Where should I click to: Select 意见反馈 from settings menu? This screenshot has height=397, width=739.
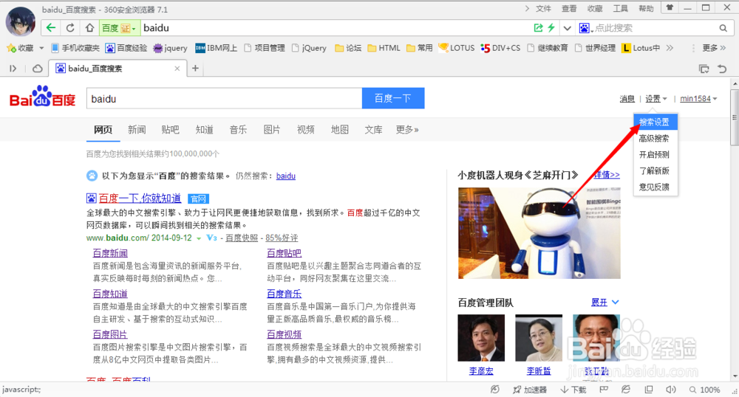coord(655,187)
